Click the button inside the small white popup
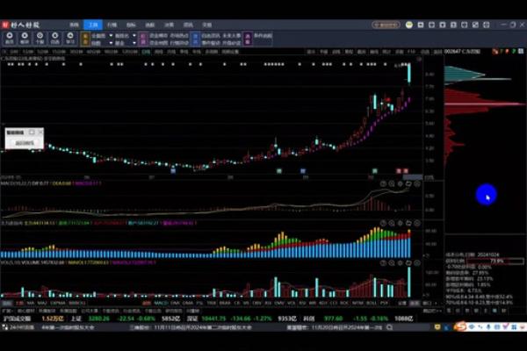This screenshot has height=351, width=527. [x=25, y=143]
